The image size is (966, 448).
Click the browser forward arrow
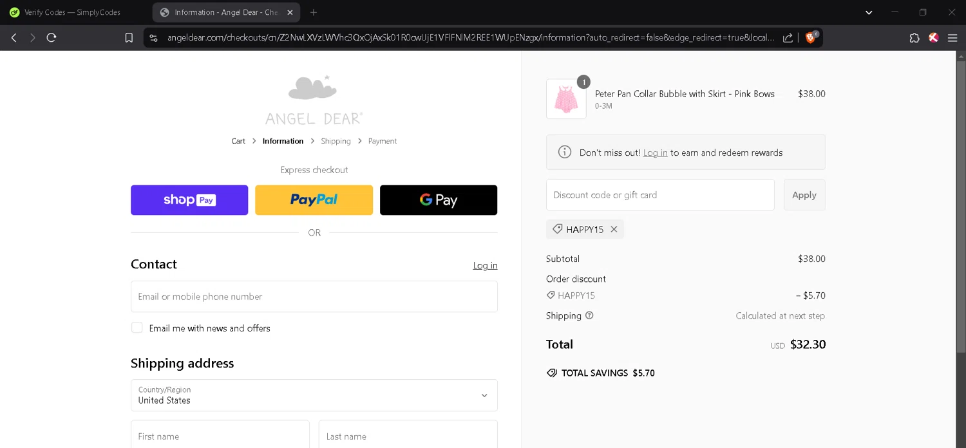click(x=32, y=38)
